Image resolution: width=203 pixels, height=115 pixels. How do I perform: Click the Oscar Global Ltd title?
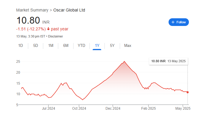pos(69,10)
